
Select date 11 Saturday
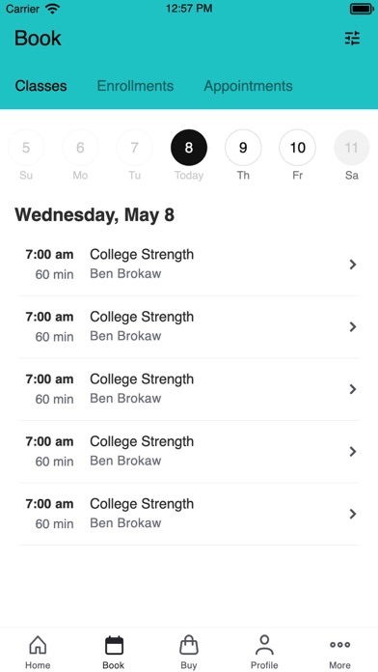point(351,148)
